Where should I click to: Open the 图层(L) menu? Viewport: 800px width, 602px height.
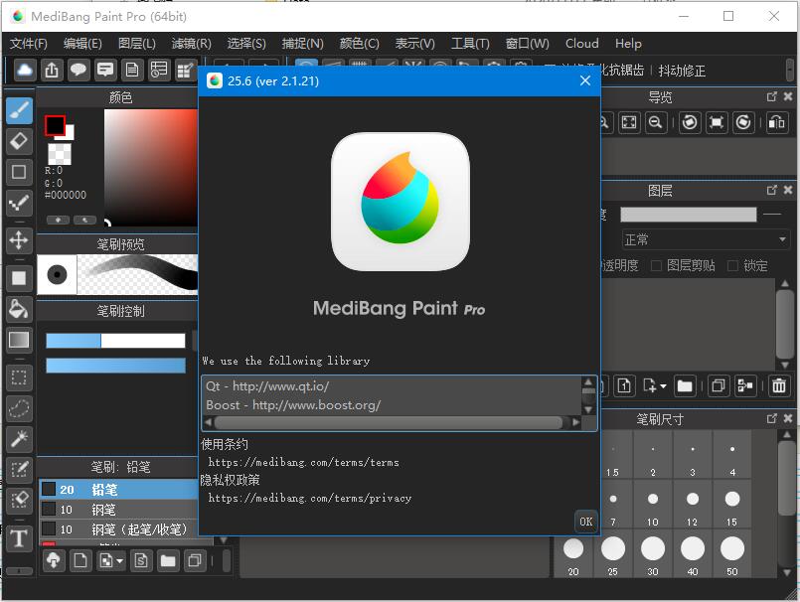[136, 44]
